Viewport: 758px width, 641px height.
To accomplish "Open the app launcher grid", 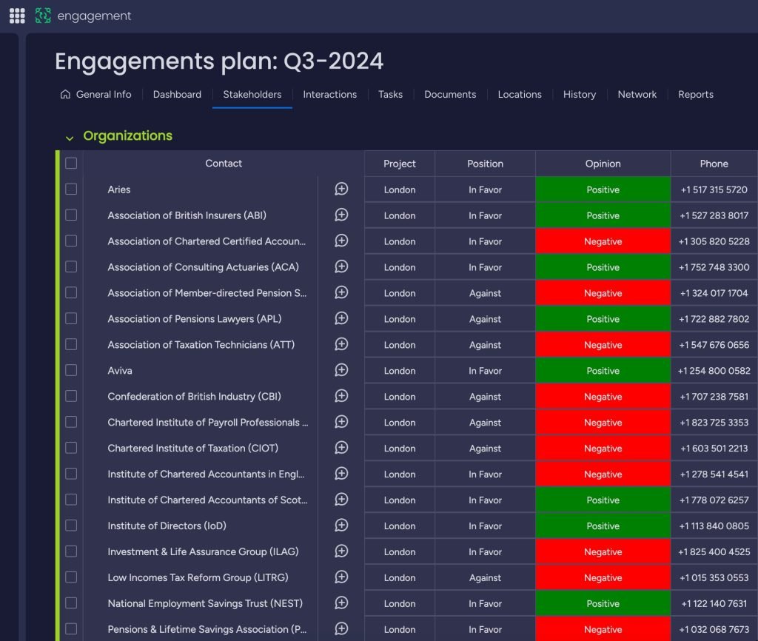I will coord(17,16).
